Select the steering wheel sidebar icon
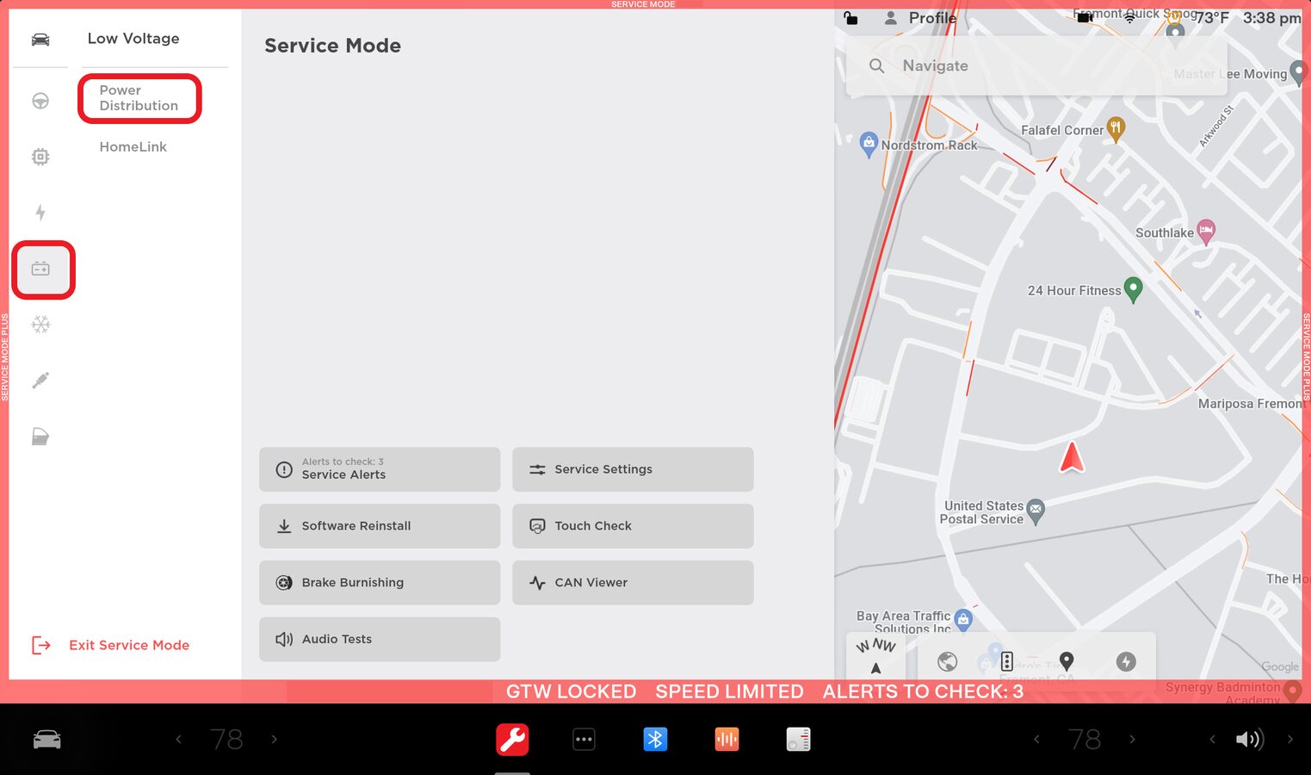Screen dimensions: 1311x775 [x=40, y=101]
